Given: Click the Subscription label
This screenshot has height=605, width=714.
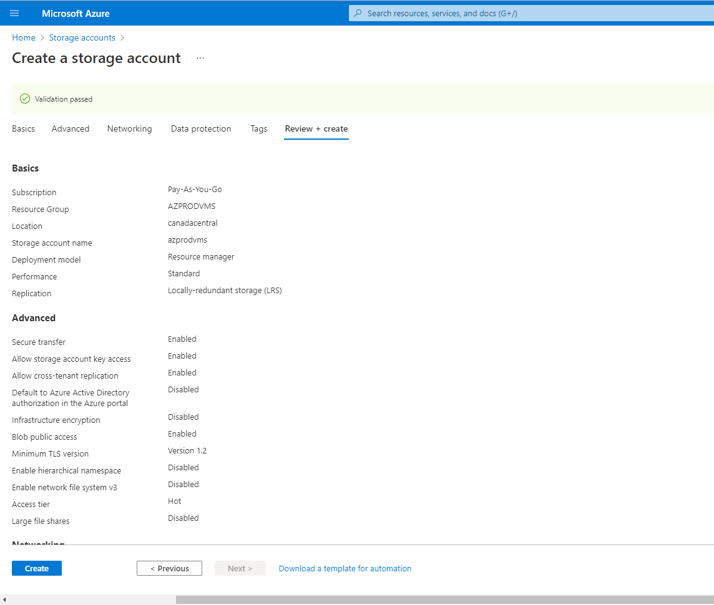Looking at the screenshot, I should pos(34,193).
